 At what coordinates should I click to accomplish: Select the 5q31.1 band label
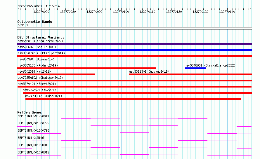click(23, 25)
